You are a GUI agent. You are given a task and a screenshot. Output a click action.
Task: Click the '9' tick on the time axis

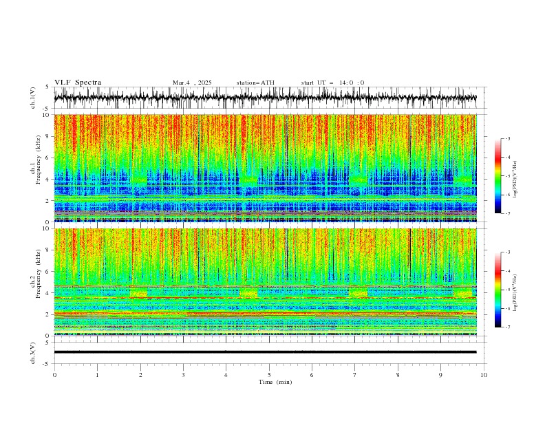440,375
